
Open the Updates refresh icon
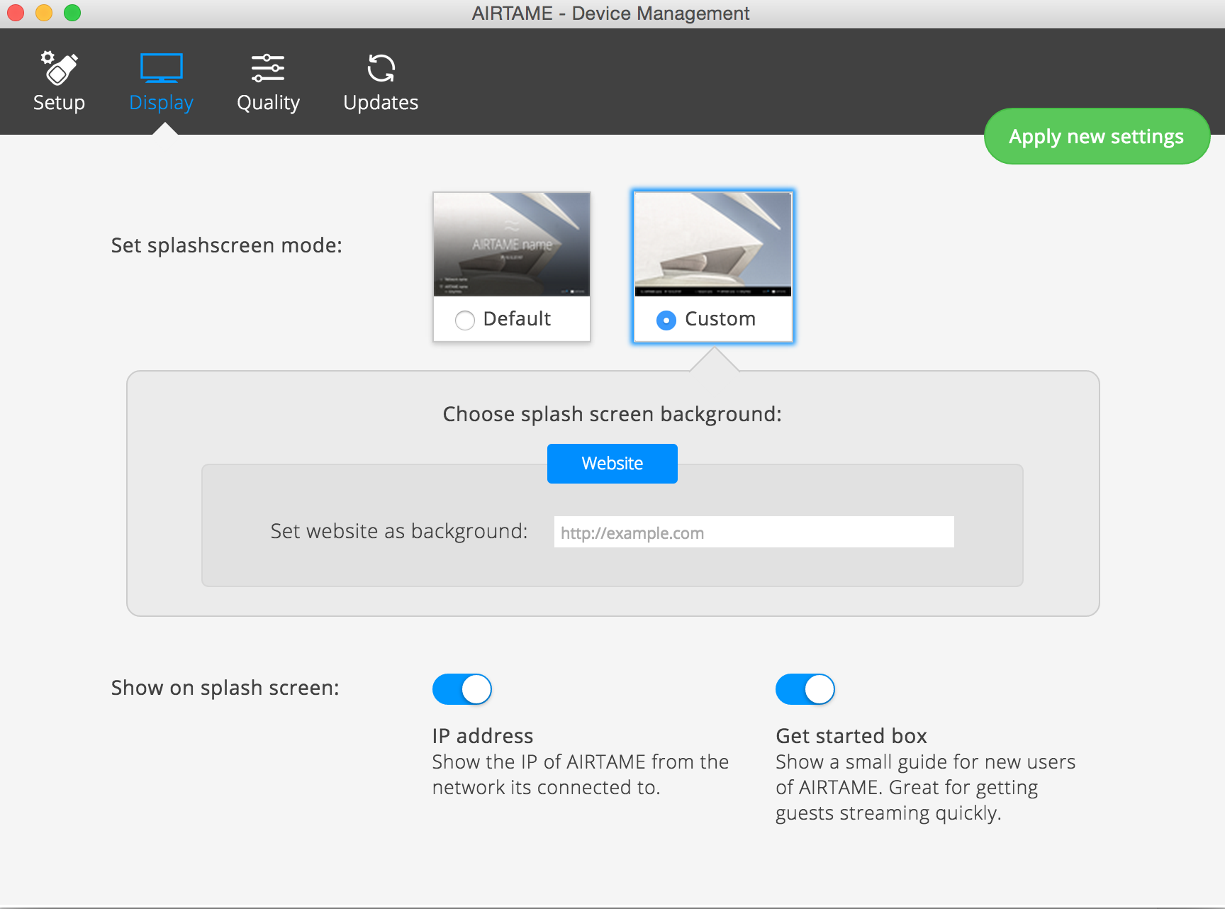tap(381, 68)
